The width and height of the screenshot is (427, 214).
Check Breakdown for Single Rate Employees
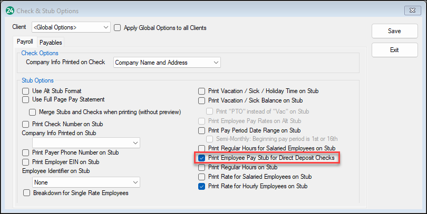point(26,193)
